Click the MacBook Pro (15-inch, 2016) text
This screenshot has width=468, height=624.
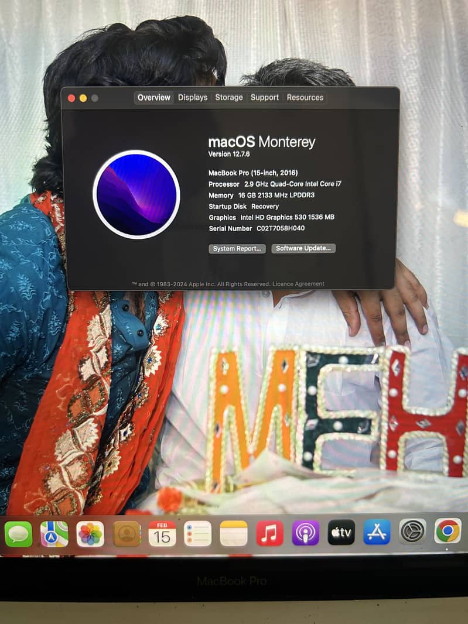[253, 173]
